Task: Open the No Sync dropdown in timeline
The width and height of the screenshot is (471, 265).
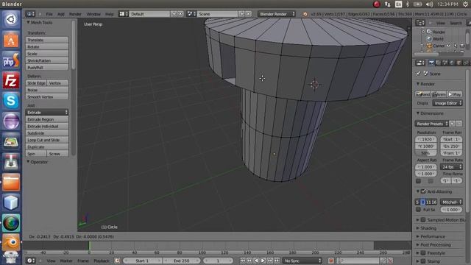Action: (x=302, y=261)
